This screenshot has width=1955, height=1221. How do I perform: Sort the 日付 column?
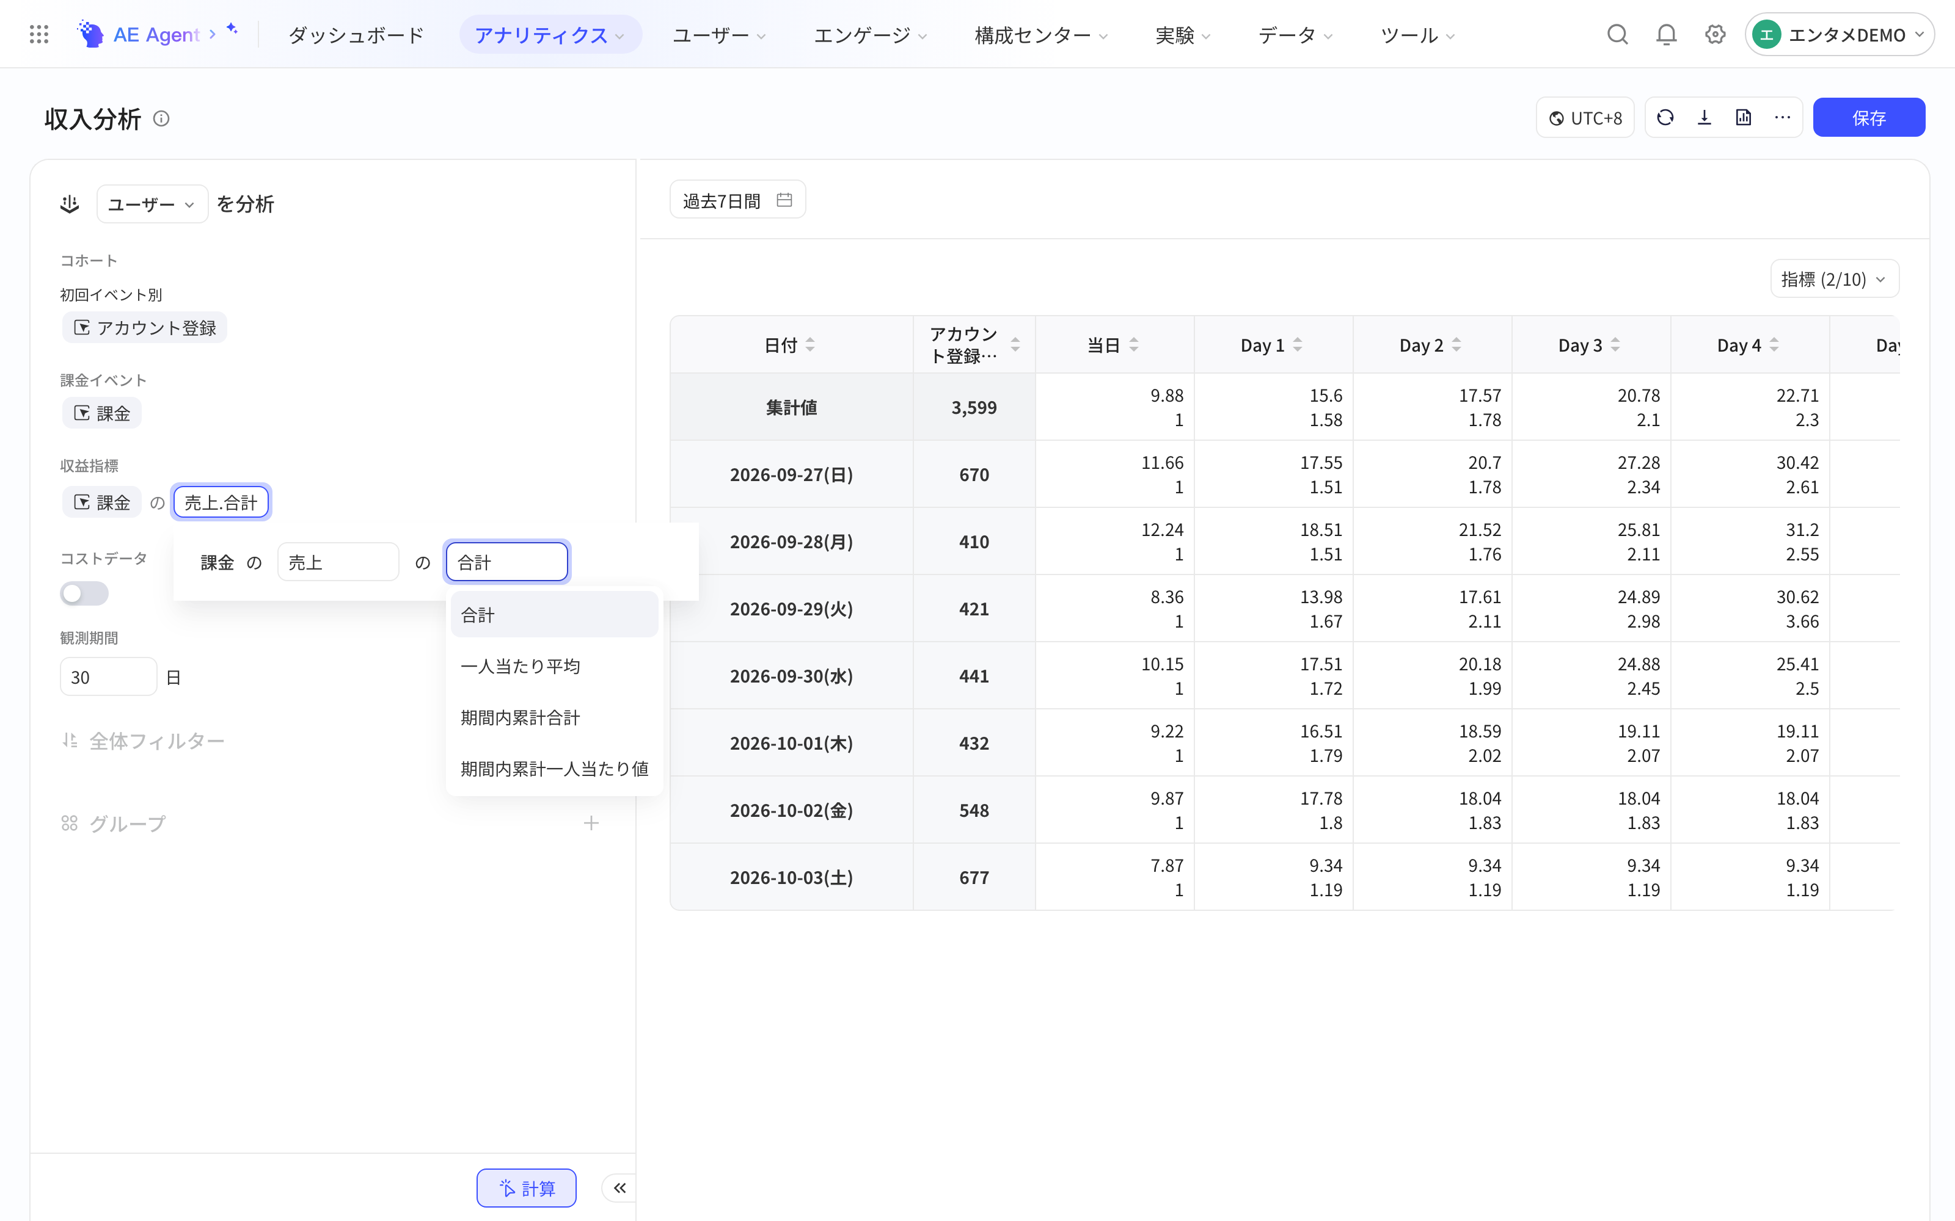[810, 345]
